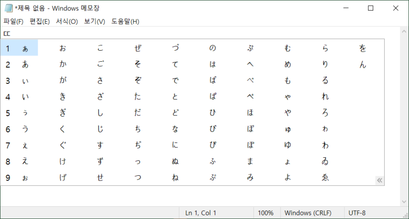Pick the ぬ character
This screenshot has height=219, width=409.
tap(175, 161)
